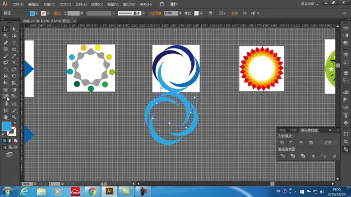Select the Ellipse shape tool
The image size is (351, 197).
point(14,49)
